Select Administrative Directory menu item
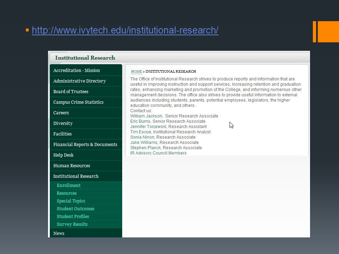Image resolution: width=339 pixels, height=254 pixels. [x=86, y=81]
